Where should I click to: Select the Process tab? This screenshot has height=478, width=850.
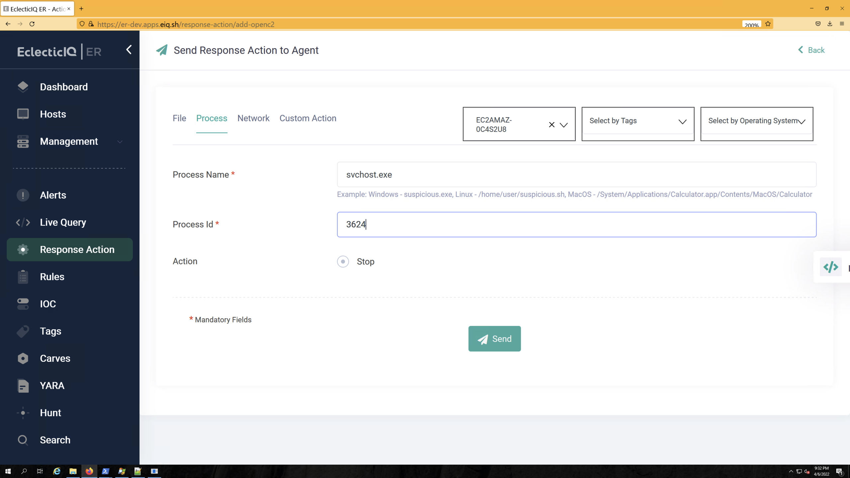point(212,118)
